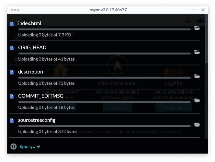This screenshot has width=215, height=162.
Task: Close the Insync window
Action: pos(203,10)
